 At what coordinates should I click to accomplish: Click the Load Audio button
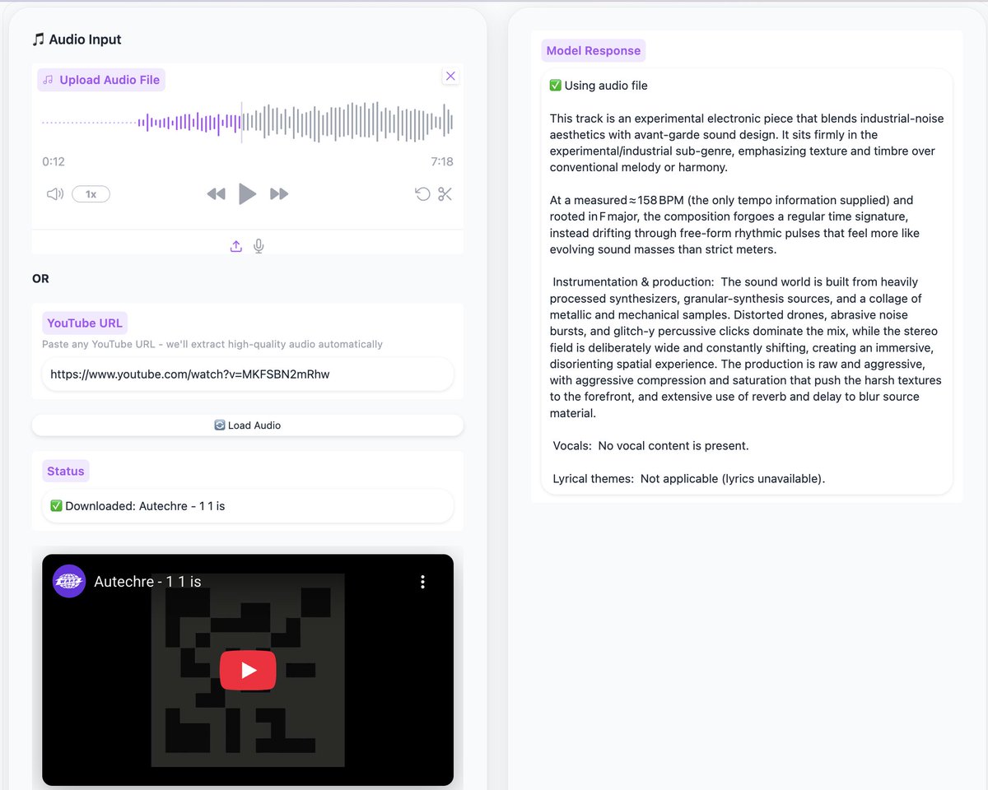[247, 425]
